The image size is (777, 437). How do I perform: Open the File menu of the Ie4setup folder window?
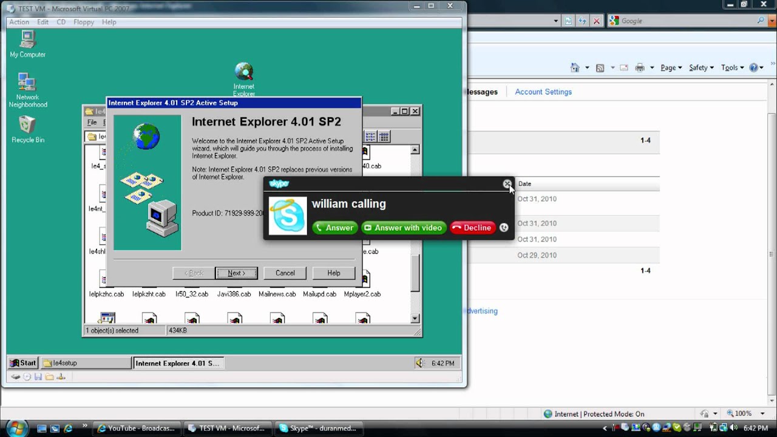coord(92,122)
